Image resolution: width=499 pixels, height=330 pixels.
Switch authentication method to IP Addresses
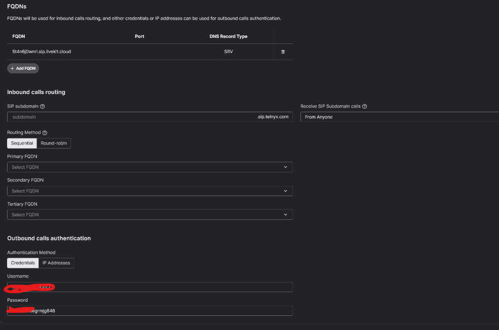pyautogui.click(x=56, y=263)
